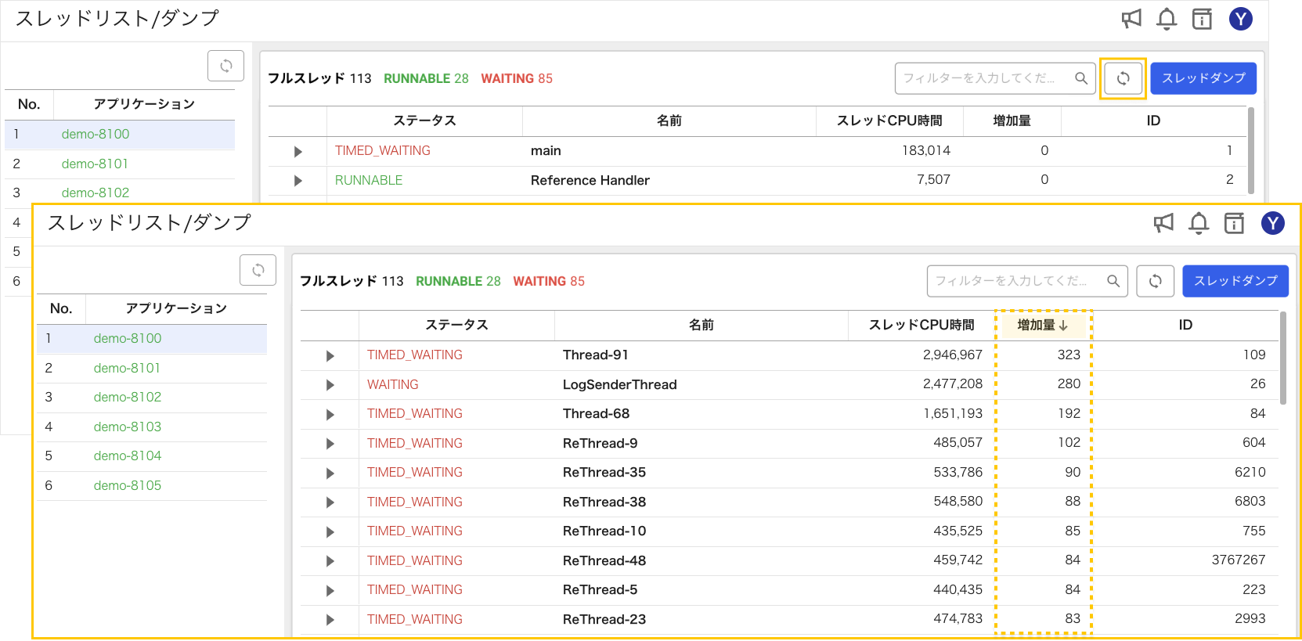Expand ReThread-5 row details
This screenshot has height=641, width=1302.
(x=330, y=591)
